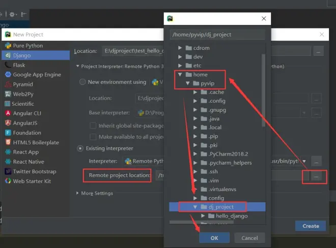Viewport: 336px width, 248px height.
Task: Select Existing interpreter radio button
Action: point(80,148)
